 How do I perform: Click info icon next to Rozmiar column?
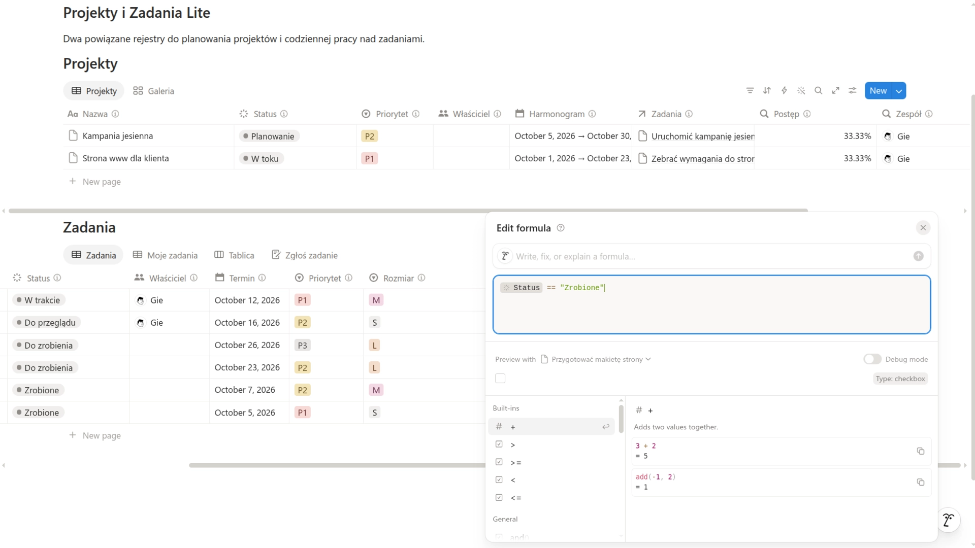421,278
